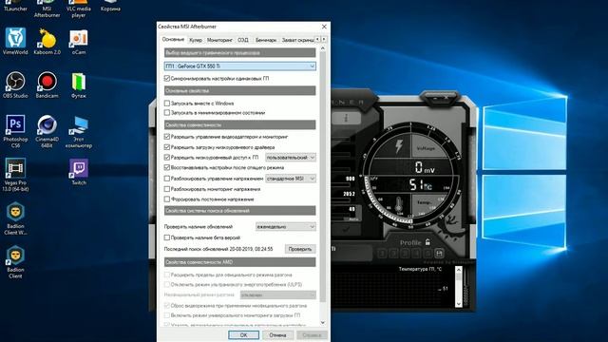Open oCam desktop shortcut
Viewport: 608px width, 342px height.
coord(79,41)
